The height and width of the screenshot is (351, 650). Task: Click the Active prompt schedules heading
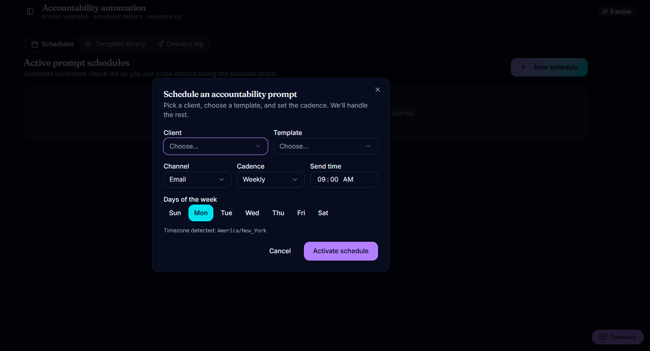(x=77, y=63)
